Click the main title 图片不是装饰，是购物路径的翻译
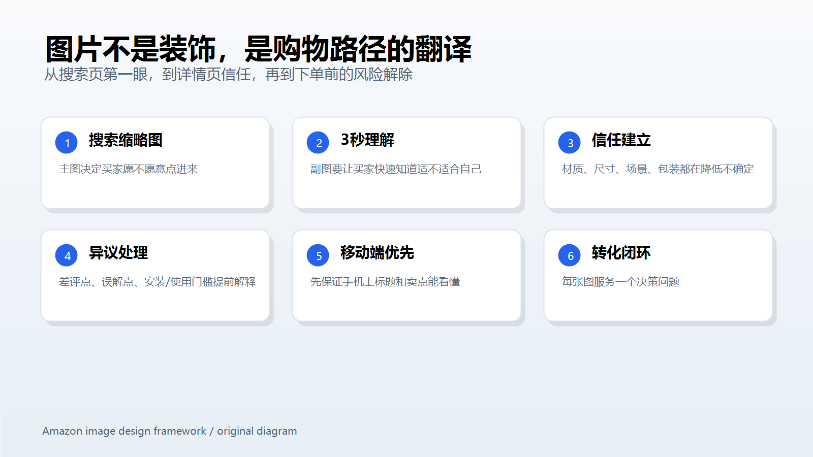Viewport: 813px width, 457px height. pyautogui.click(x=258, y=49)
